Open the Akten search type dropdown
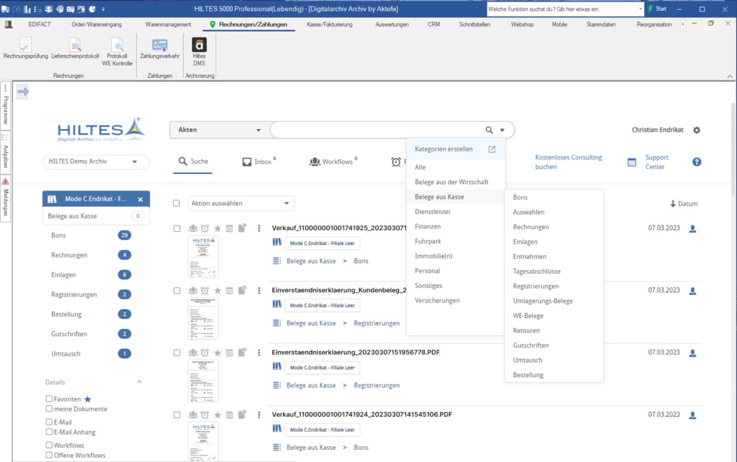Screen dimensions: 737x462 tap(220, 130)
